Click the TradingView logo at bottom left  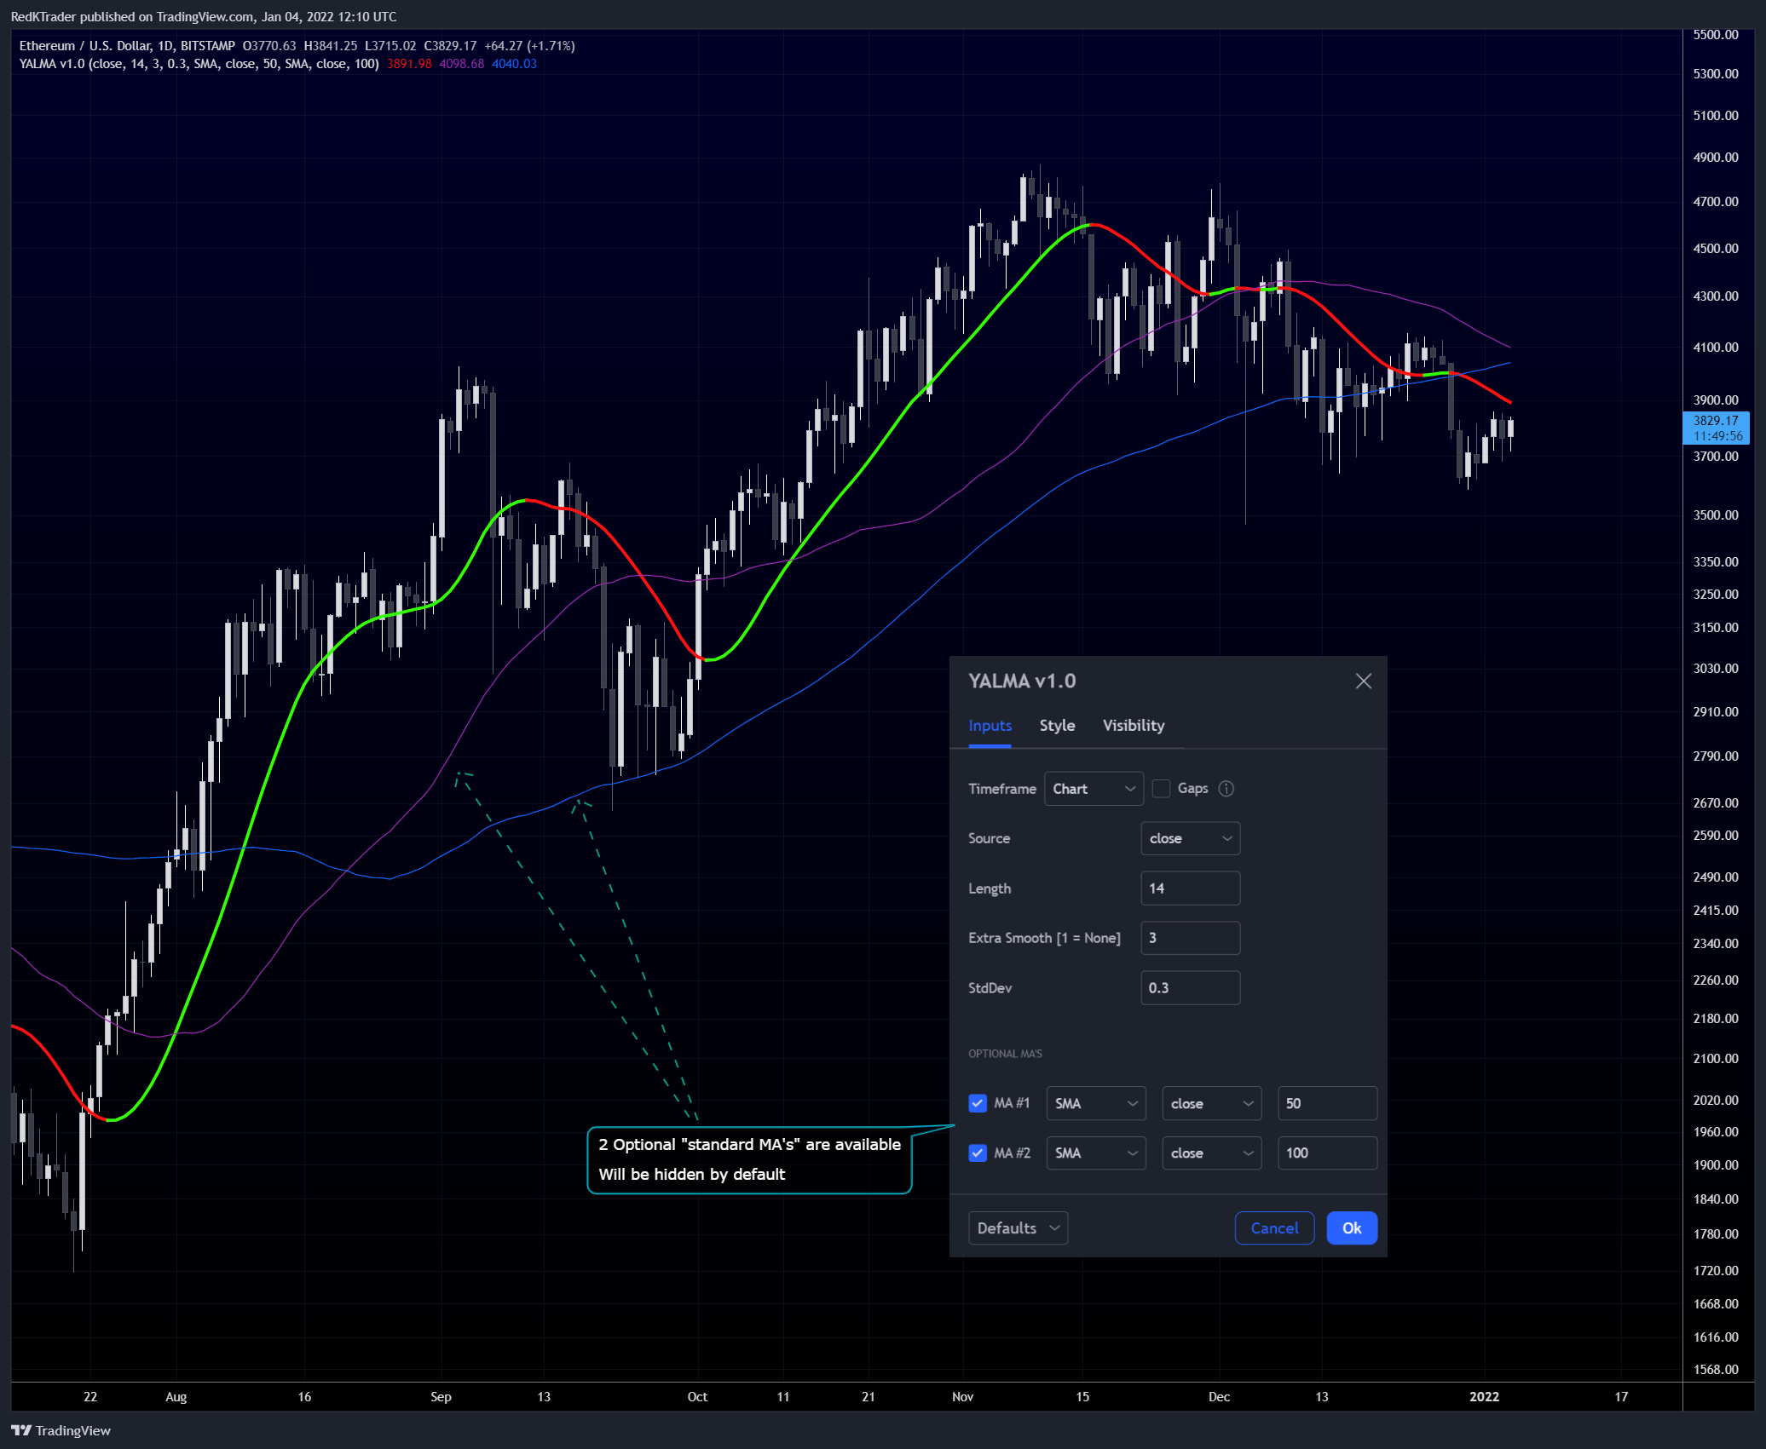[61, 1430]
